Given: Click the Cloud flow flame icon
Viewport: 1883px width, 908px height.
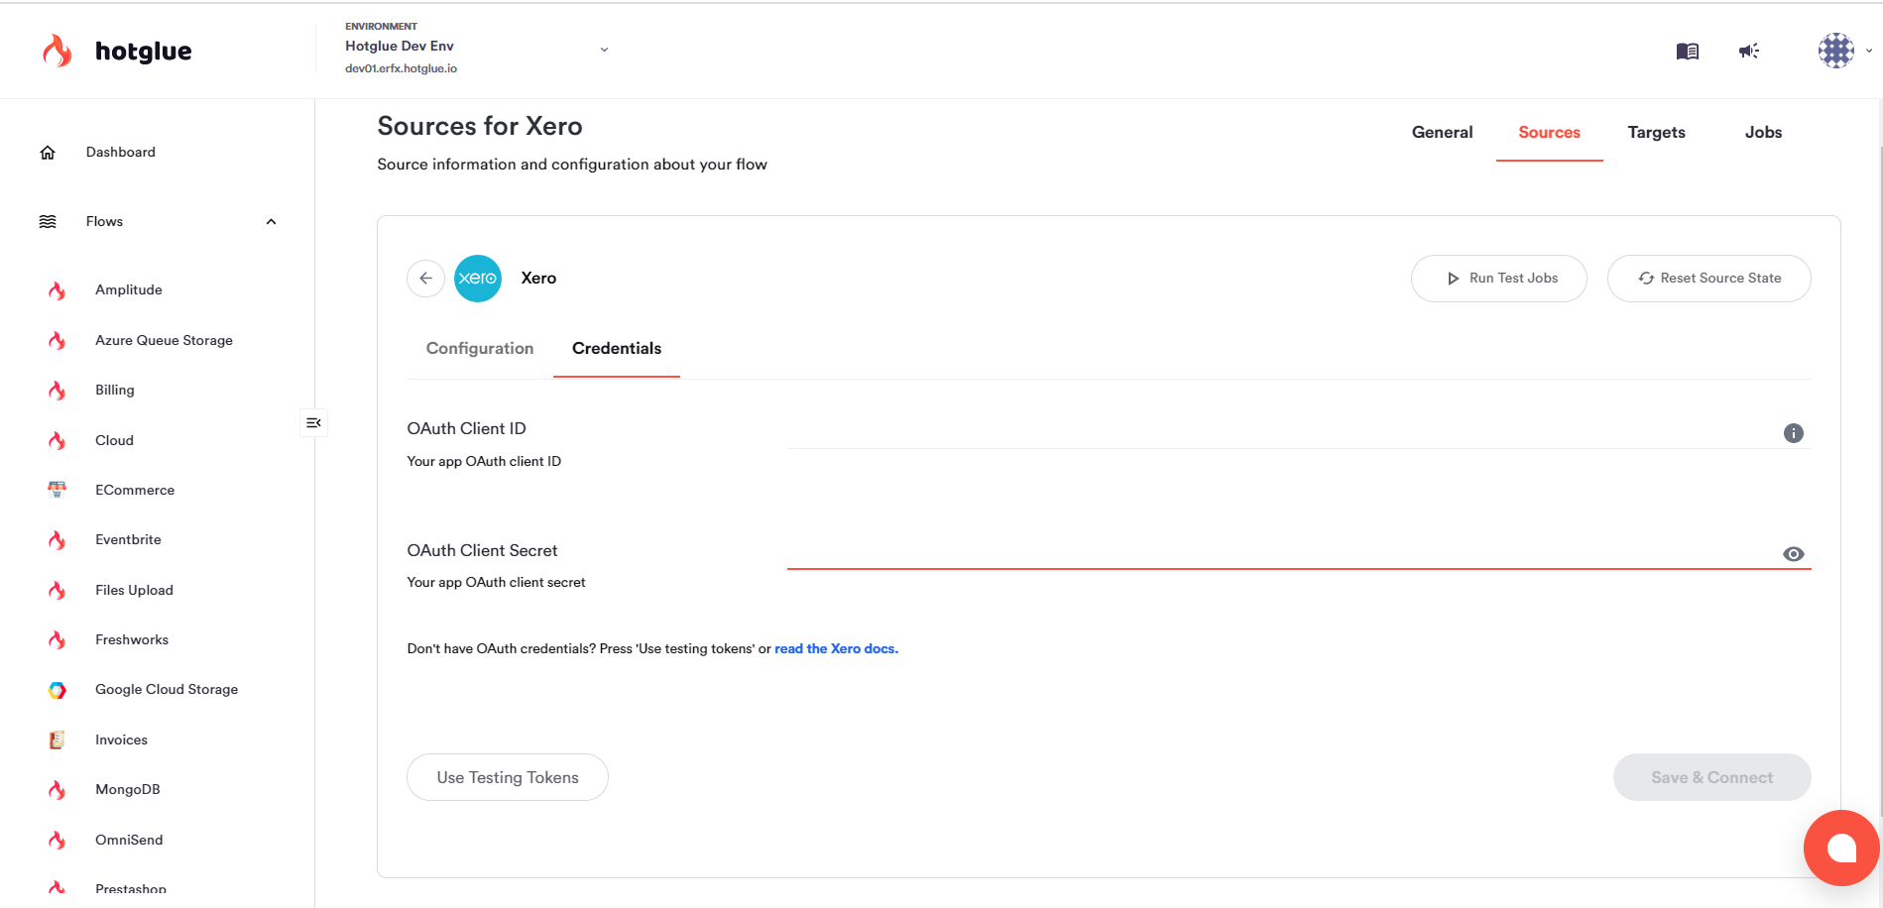Looking at the screenshot, I should (58, 441).
